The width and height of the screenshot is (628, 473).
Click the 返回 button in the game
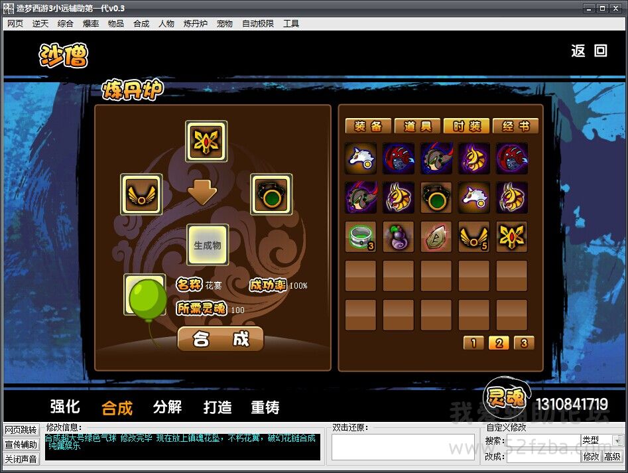pos(589,51)
